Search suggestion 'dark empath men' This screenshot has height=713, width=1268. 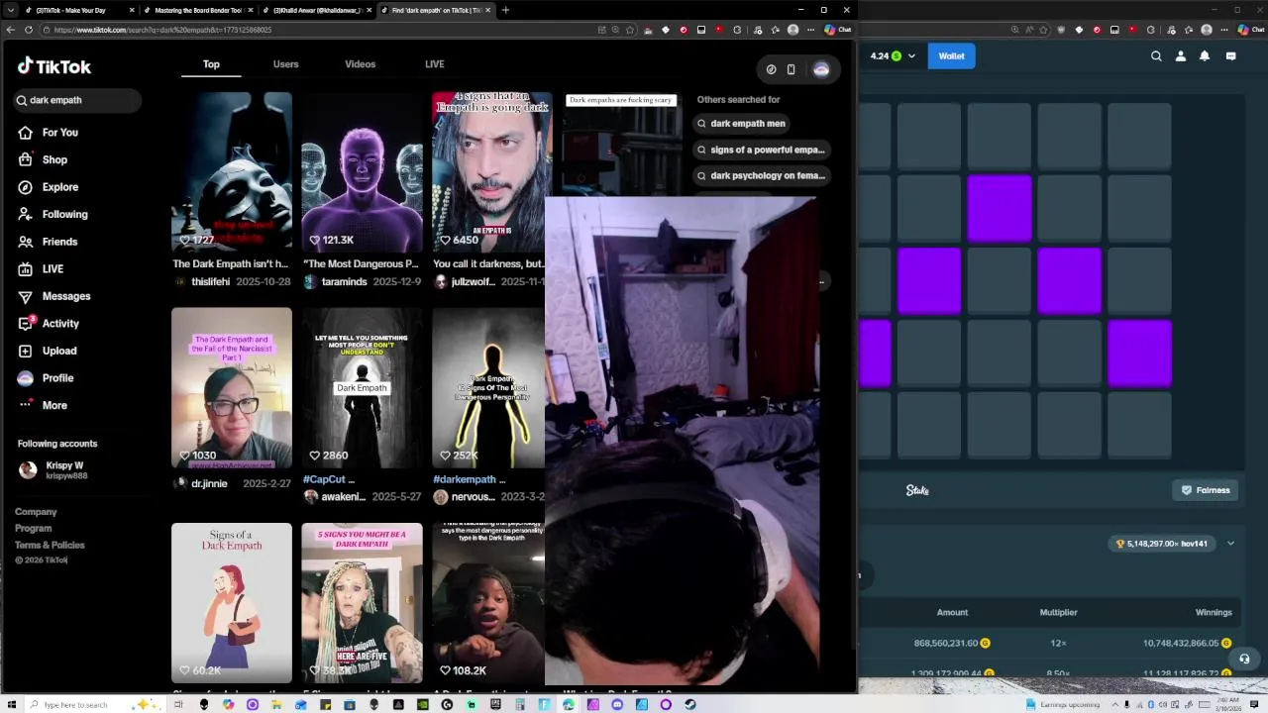tap(741, 124)
